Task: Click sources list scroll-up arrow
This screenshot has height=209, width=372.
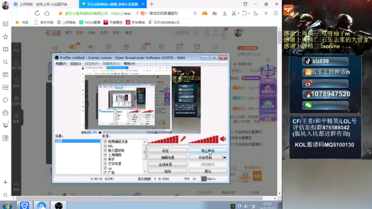Action: coord(145,142)
